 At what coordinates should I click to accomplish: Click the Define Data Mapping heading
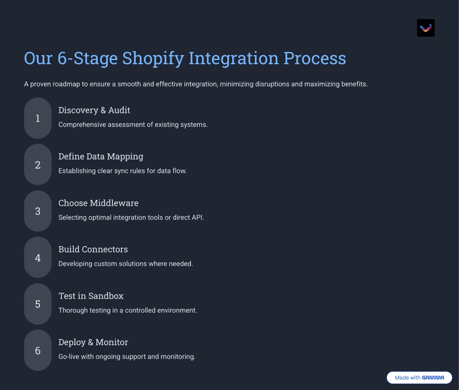[x=101, y=156]
